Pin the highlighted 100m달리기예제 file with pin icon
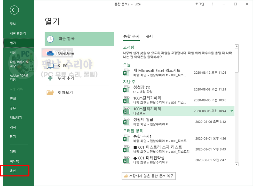The width and height of the screenshot is (253, 186). [x=232, y=111]
